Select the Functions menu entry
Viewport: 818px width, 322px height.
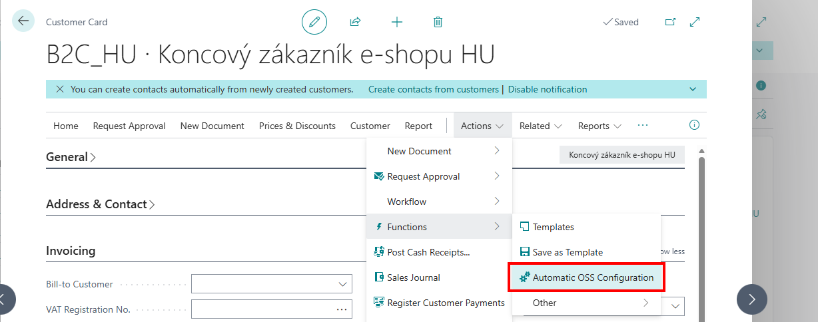439,227
